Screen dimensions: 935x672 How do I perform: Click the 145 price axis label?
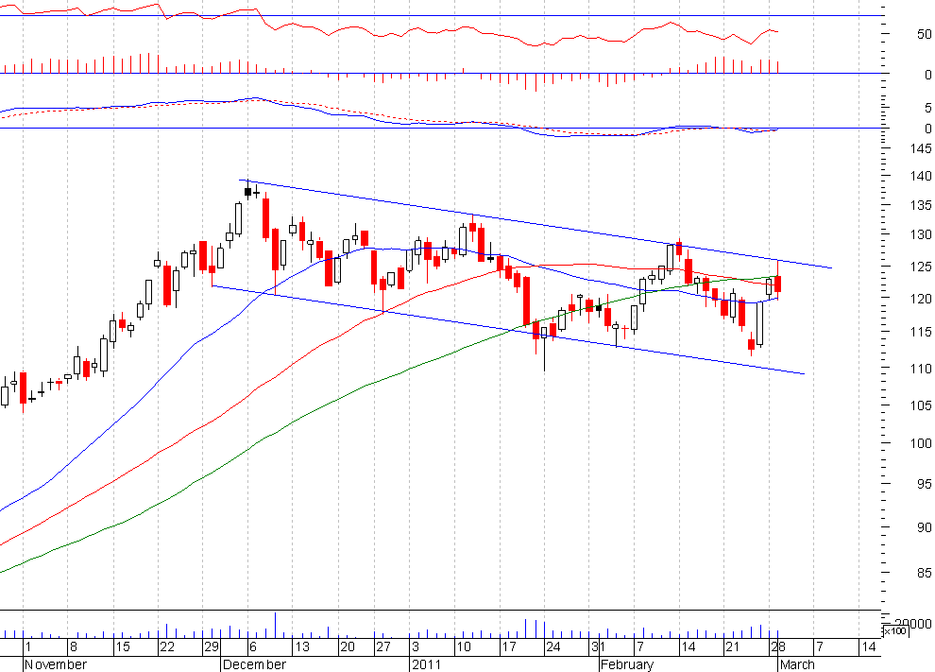(921, 148)
